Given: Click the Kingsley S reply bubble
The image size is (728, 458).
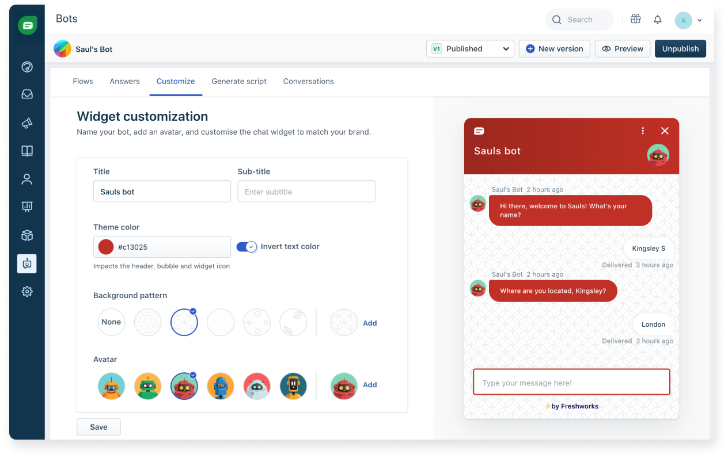Looking at the screenshot, I should coord(649,249).
